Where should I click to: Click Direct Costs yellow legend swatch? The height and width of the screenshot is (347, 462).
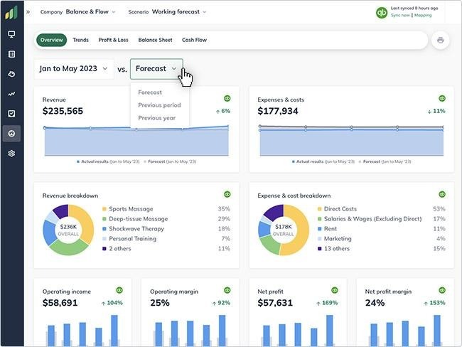(319, 209)
